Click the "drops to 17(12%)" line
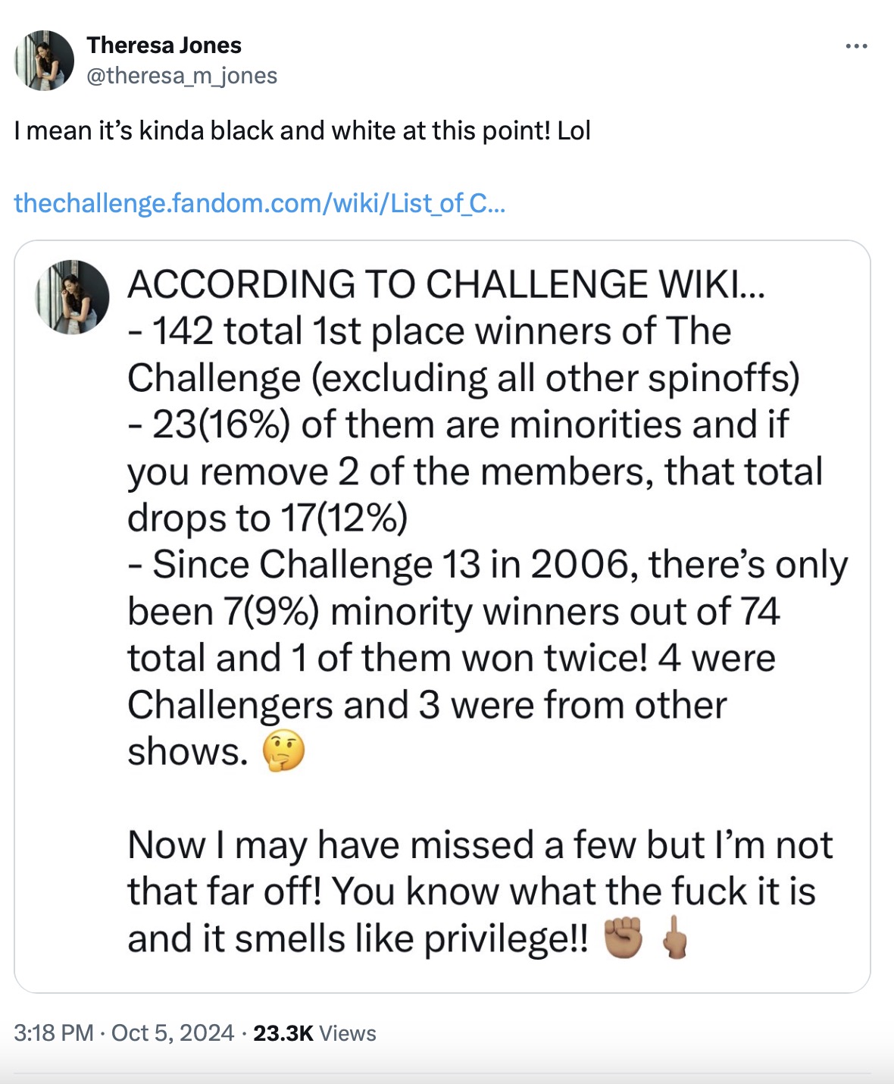The height and width of the screenshot is (1084, 894). (x=267, y=519)
